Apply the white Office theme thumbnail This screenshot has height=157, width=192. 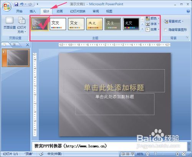click(x=58, y=24)
